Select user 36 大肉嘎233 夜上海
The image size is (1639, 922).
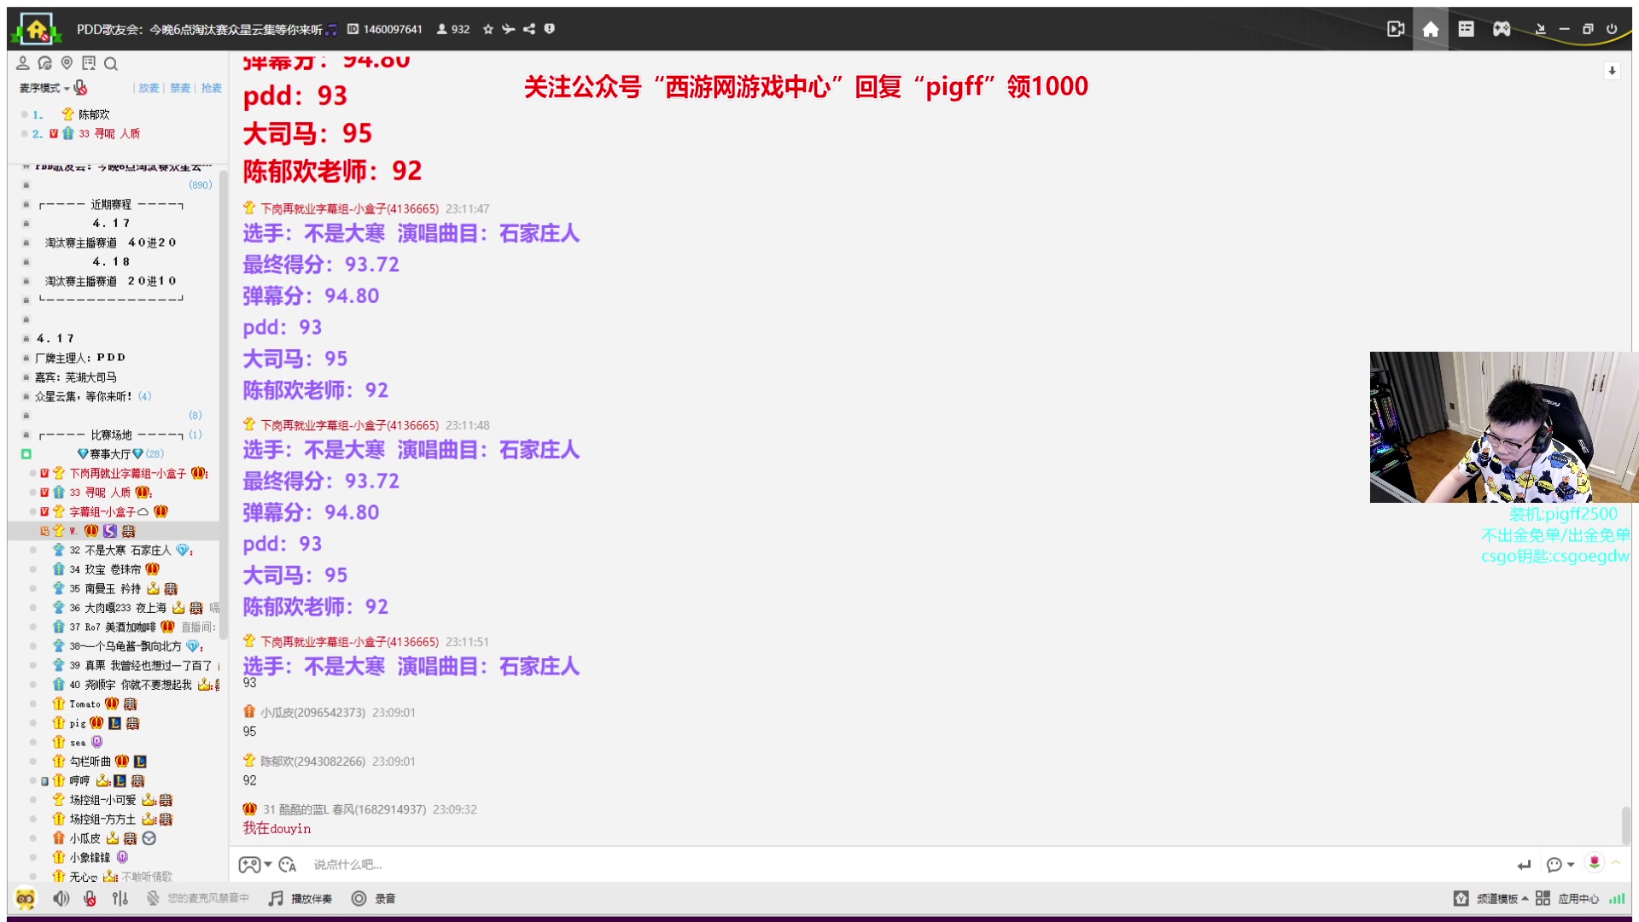118,608
